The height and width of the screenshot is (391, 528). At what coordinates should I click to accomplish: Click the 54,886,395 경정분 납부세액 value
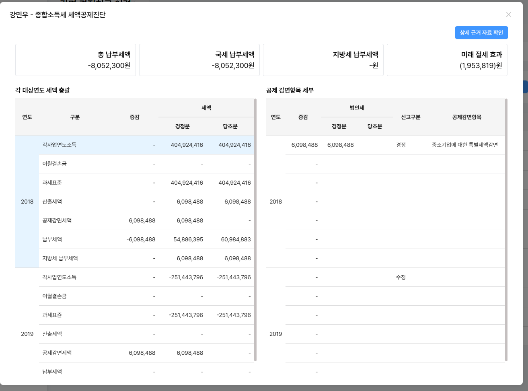(188, 239)
